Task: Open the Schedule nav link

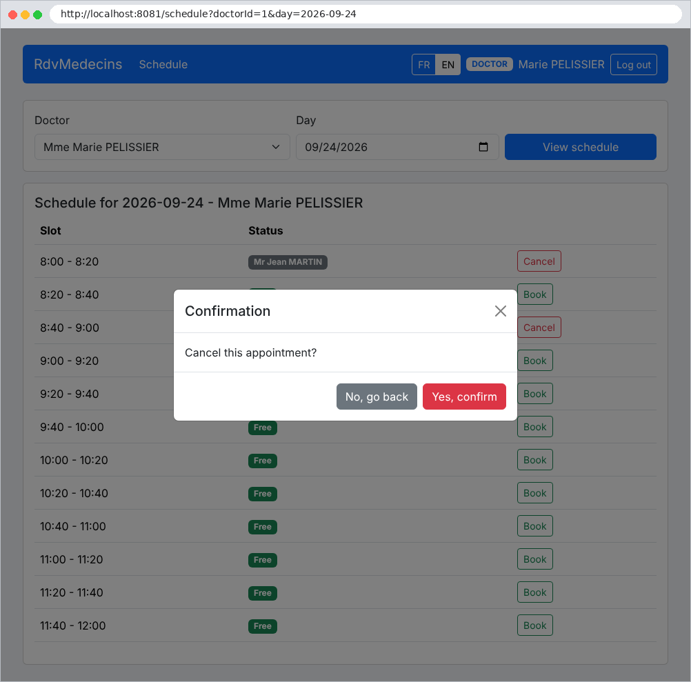Action: [x=163, y=64]
